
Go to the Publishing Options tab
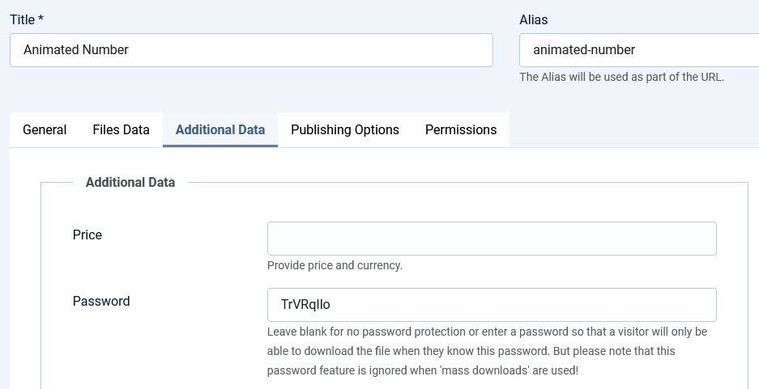(345, 130)
